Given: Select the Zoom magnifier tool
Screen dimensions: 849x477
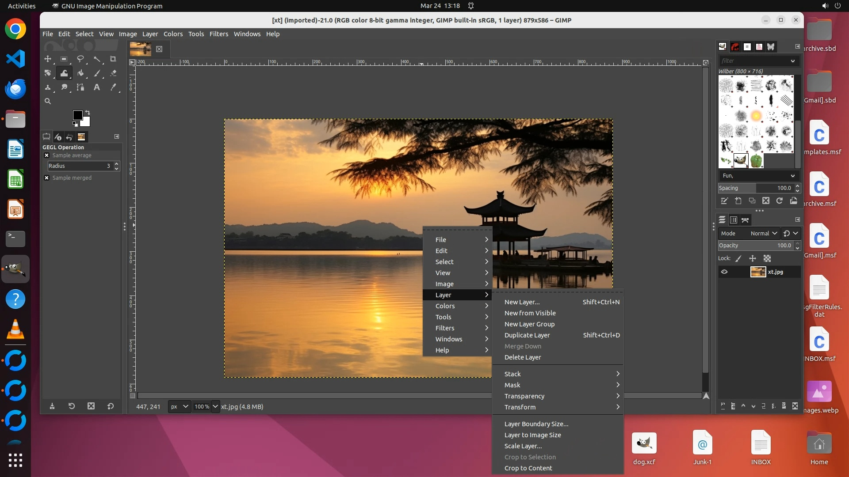Looking at the screenshot, I should point(48,101).
